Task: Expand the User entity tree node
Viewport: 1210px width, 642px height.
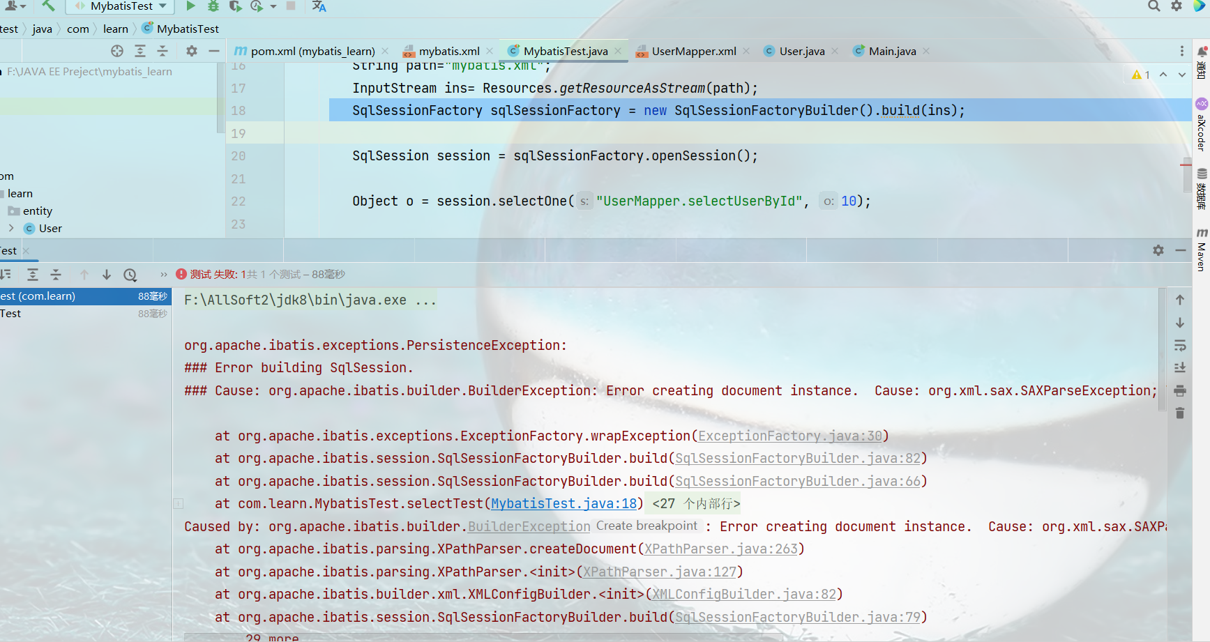Action: (x=11, y=228)
